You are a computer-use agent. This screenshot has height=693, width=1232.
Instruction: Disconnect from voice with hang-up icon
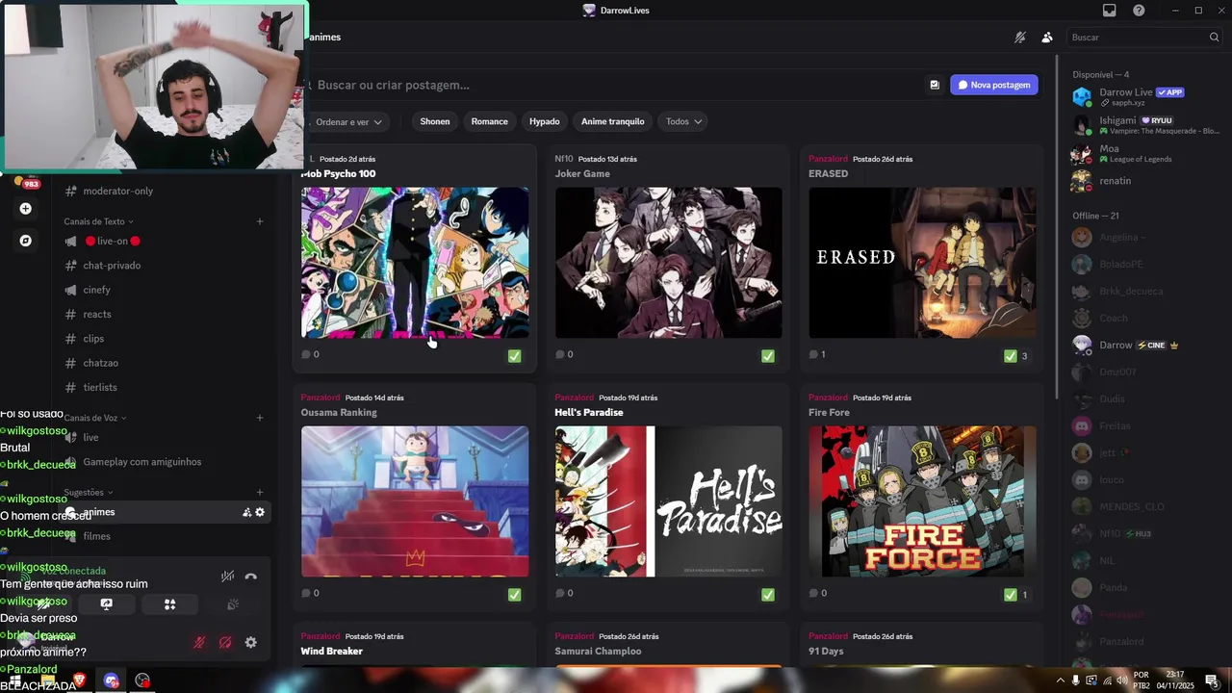(251, 577)
